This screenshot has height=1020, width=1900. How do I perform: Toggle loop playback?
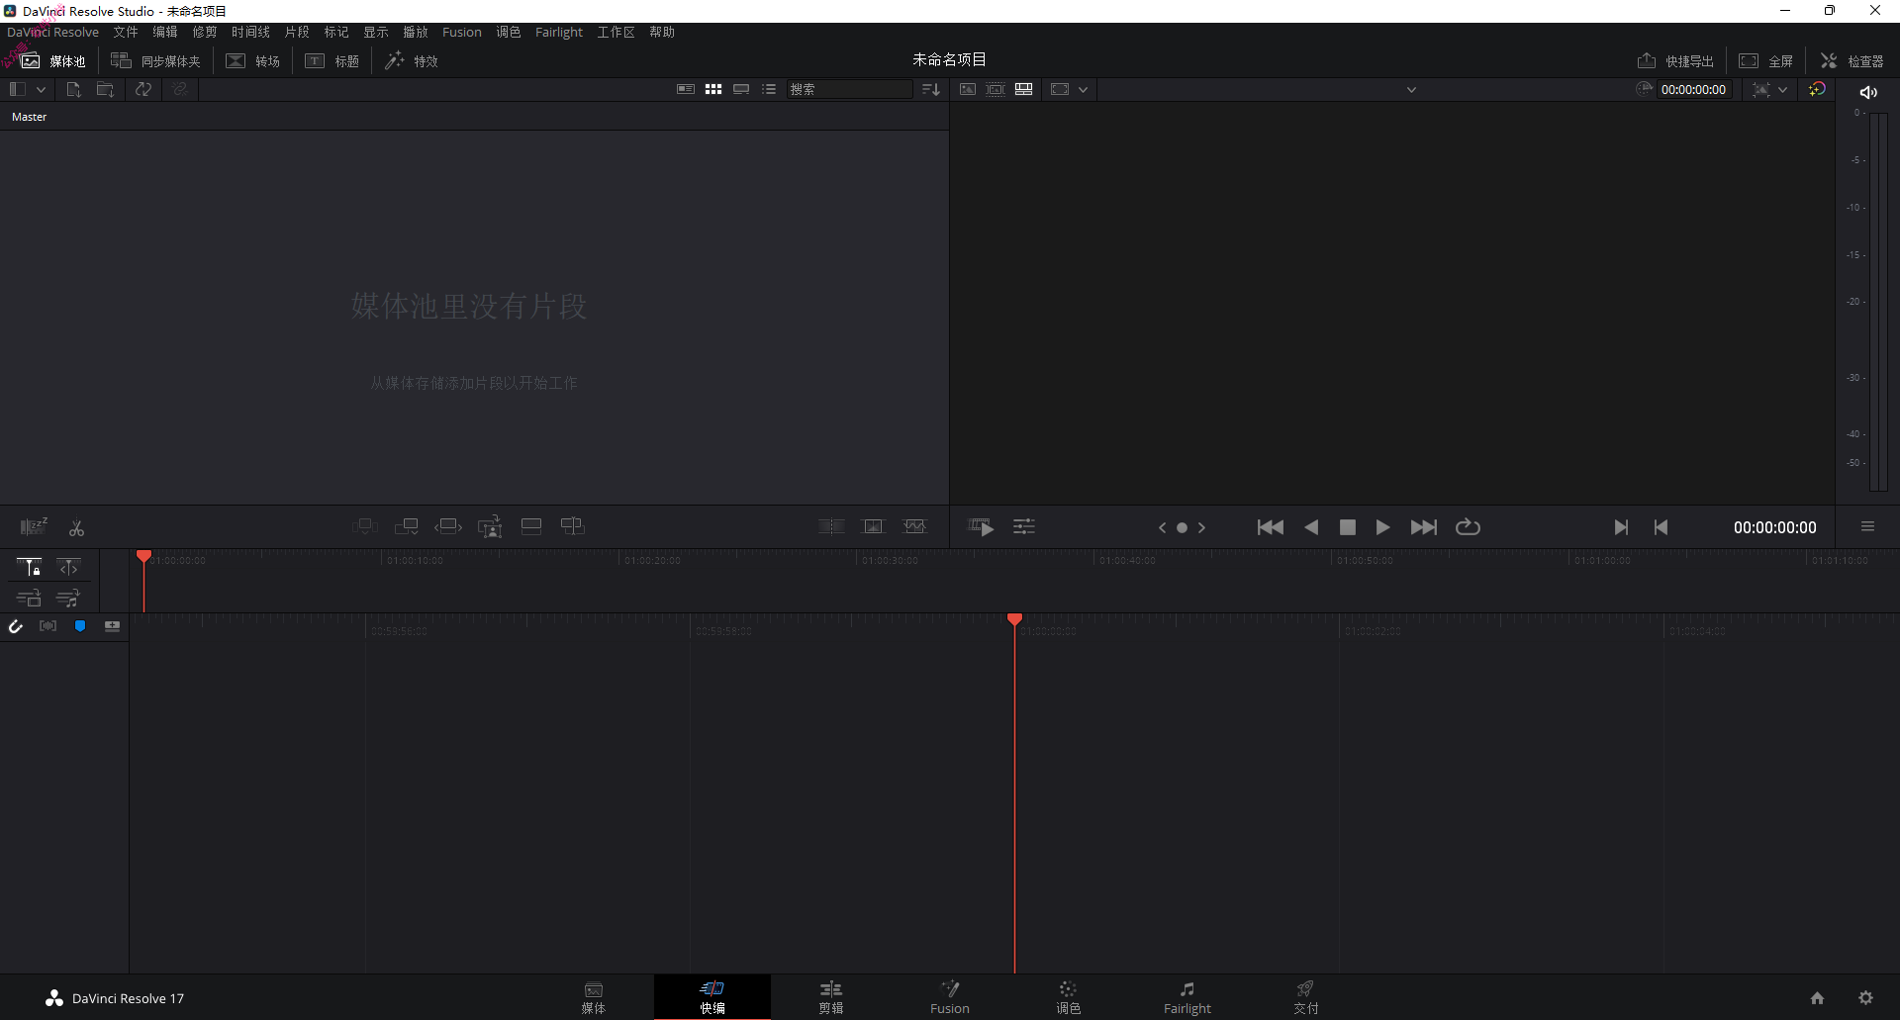pos(1468,527)
